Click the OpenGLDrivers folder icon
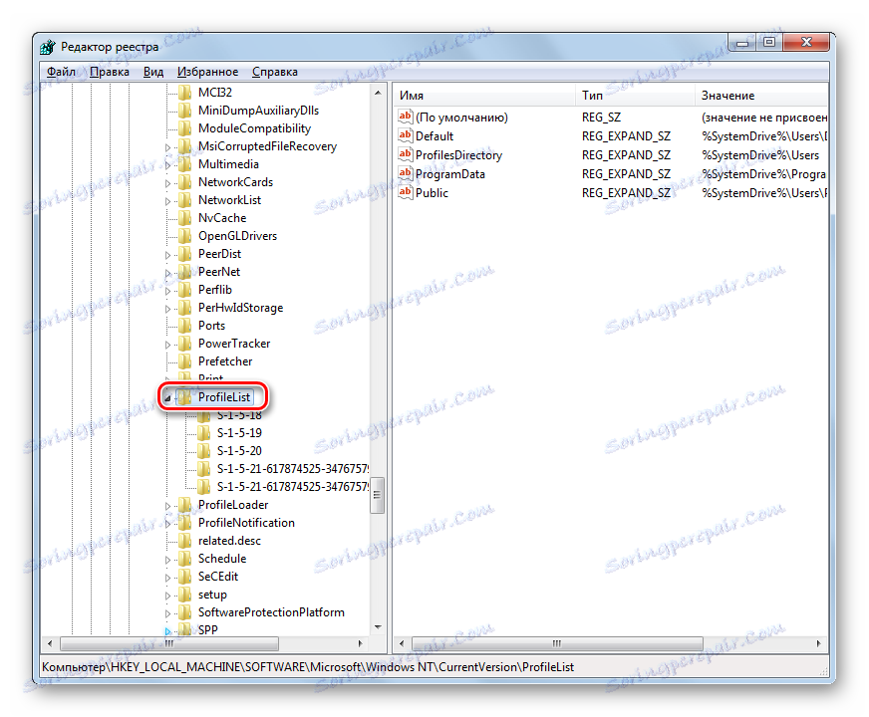Image resolution: width=869 pixels, height=717 pixels. (x=185, y=236)
